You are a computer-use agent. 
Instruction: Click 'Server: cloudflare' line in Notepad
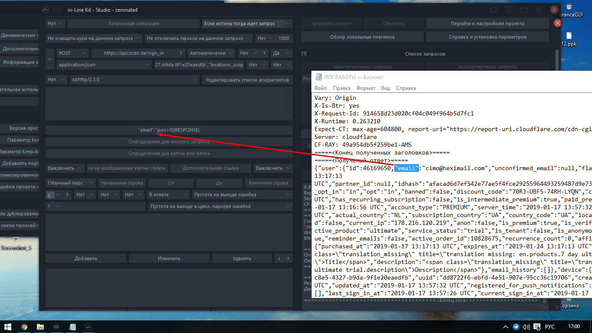tap(346, 137)
